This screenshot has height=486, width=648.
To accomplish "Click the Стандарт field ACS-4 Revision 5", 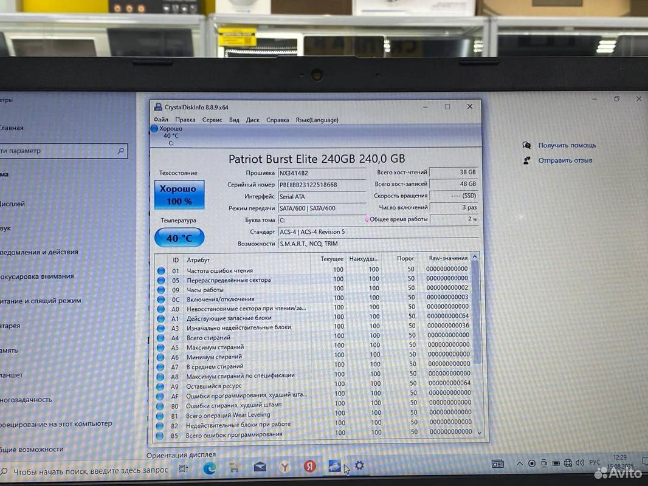I will (x=379, y=231).
